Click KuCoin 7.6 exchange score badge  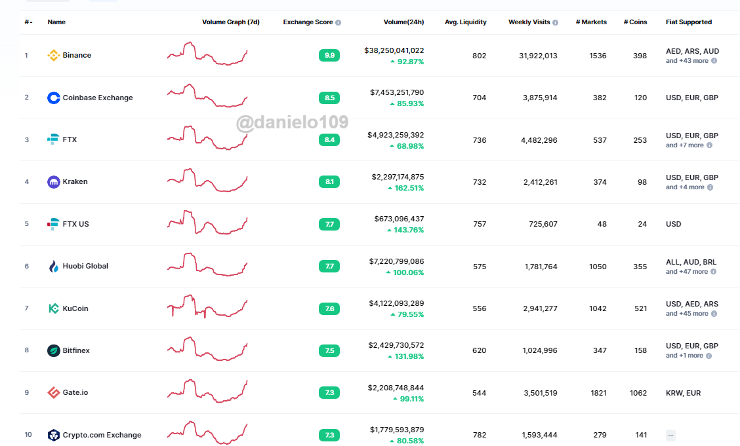pyautogui.click(x=329, y=309)
